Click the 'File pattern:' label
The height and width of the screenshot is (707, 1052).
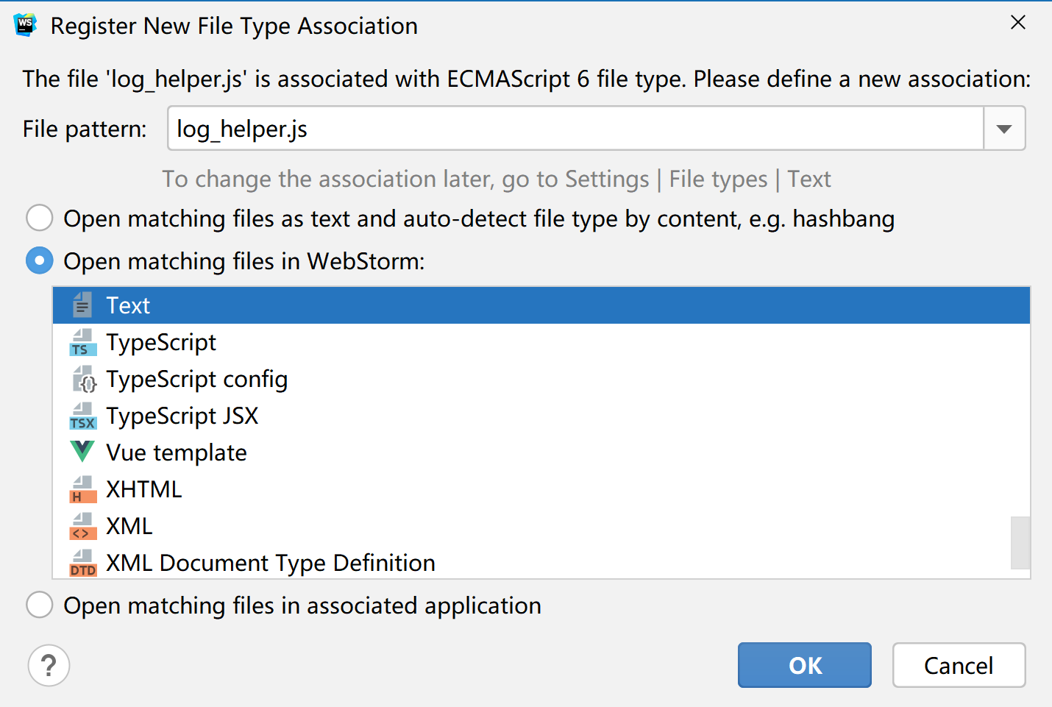coord(85,129)
